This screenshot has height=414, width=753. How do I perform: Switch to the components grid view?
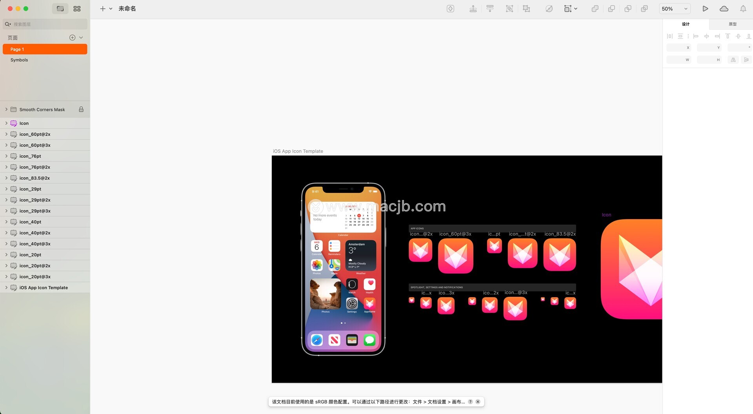click(77, 9)
